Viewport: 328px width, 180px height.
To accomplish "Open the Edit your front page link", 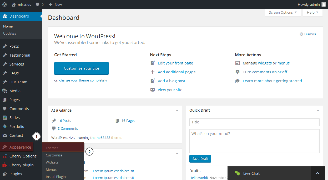I will click(x=175, y=63).
